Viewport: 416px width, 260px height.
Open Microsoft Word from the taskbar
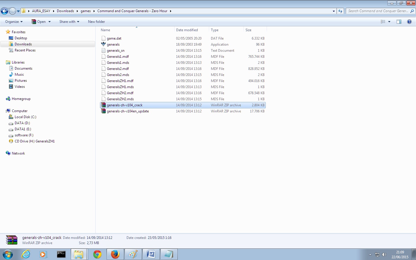click(x=151, y=255)
